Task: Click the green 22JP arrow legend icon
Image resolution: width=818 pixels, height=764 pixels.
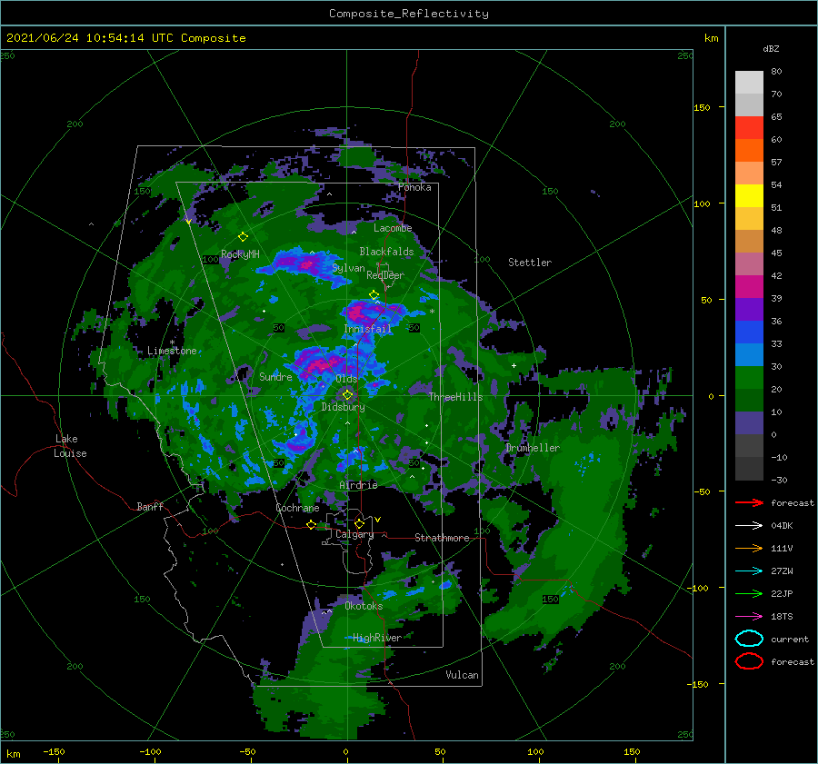Action: click(749, 593)
